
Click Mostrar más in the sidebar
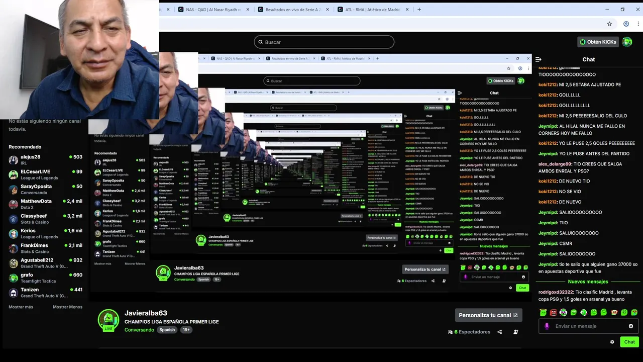point(22,307)
